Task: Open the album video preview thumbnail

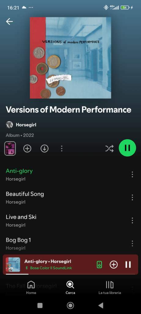Action: pos(10,149)
